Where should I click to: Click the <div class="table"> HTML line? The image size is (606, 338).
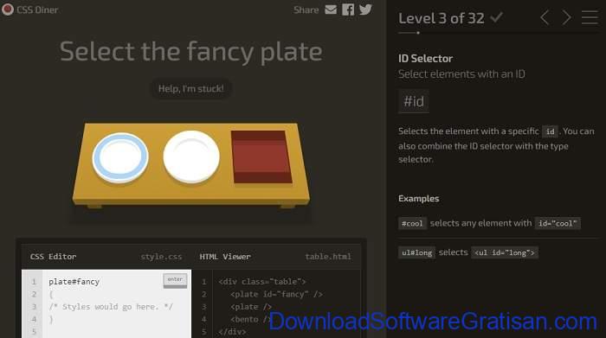pos(262,282)
